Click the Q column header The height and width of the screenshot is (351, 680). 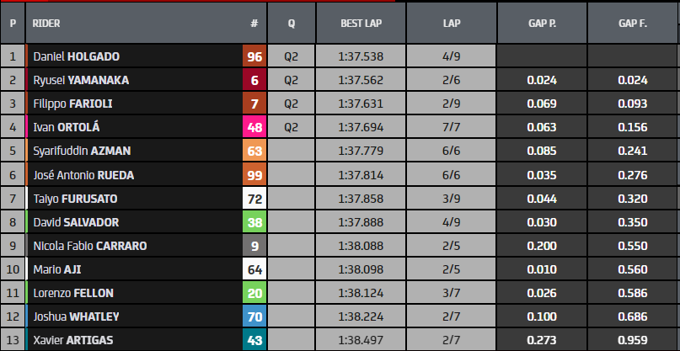pyautogui.click(x=292, y=24)
